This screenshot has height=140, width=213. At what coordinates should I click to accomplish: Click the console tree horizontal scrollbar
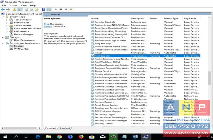pos(20,128)
